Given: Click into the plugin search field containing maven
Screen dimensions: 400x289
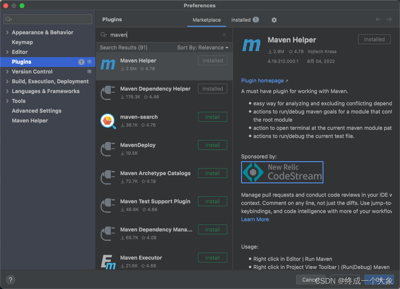Looking at the screenshot, I should pos(163,35).
